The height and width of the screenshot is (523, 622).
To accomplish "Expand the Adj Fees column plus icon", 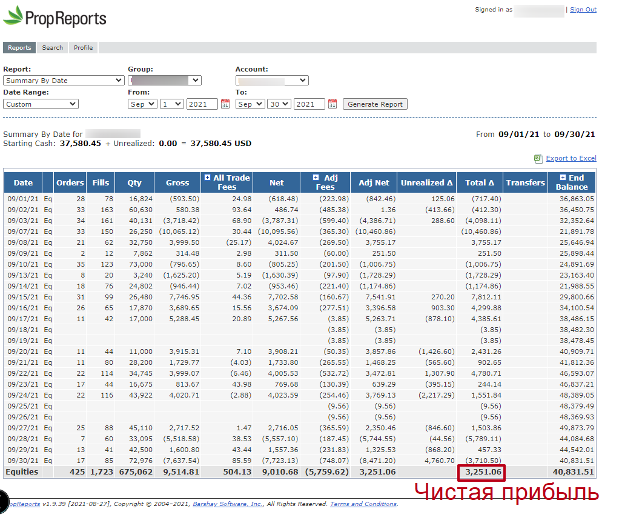I will pyautogui.click(x=316, y=178).
